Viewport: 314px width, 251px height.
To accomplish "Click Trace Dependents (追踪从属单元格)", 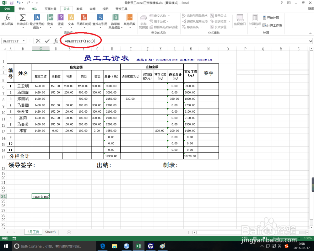I will point(195,21).
